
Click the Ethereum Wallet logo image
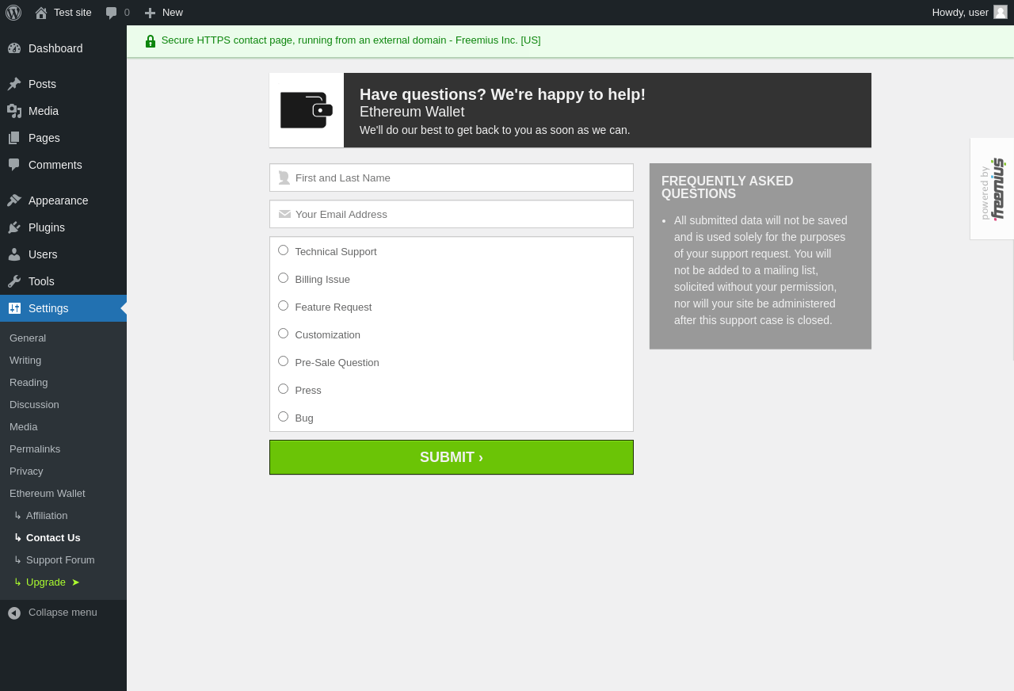pyautogui.click(x=307, y=110)
